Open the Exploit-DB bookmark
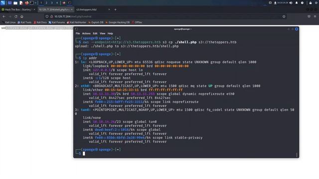 (96, 22)
